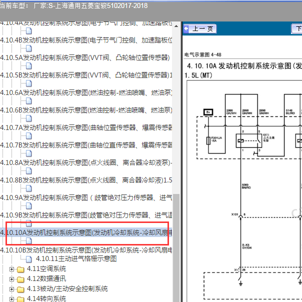
Task: Click folder icon of 4.13被动/主动安全控制系统
Action: [x=20, y=289]
